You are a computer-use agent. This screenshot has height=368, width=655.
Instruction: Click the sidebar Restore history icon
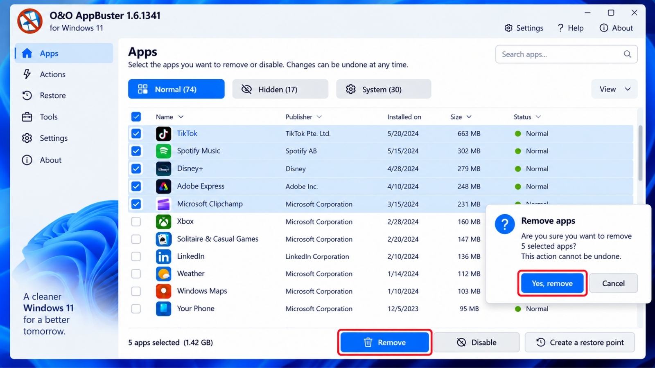[x=27, y=95]
